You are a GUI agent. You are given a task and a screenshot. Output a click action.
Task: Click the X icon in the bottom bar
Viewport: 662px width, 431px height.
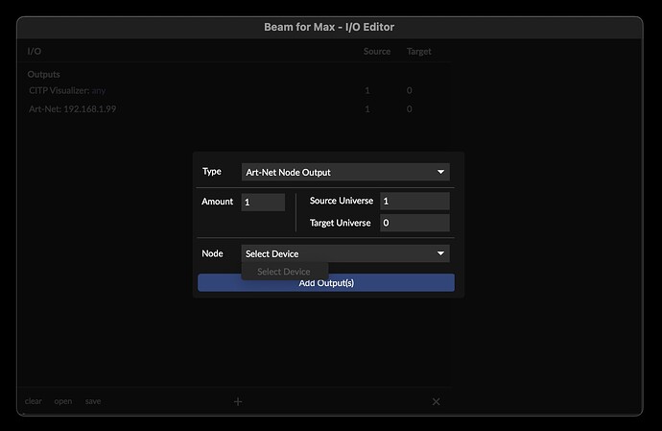436,401
